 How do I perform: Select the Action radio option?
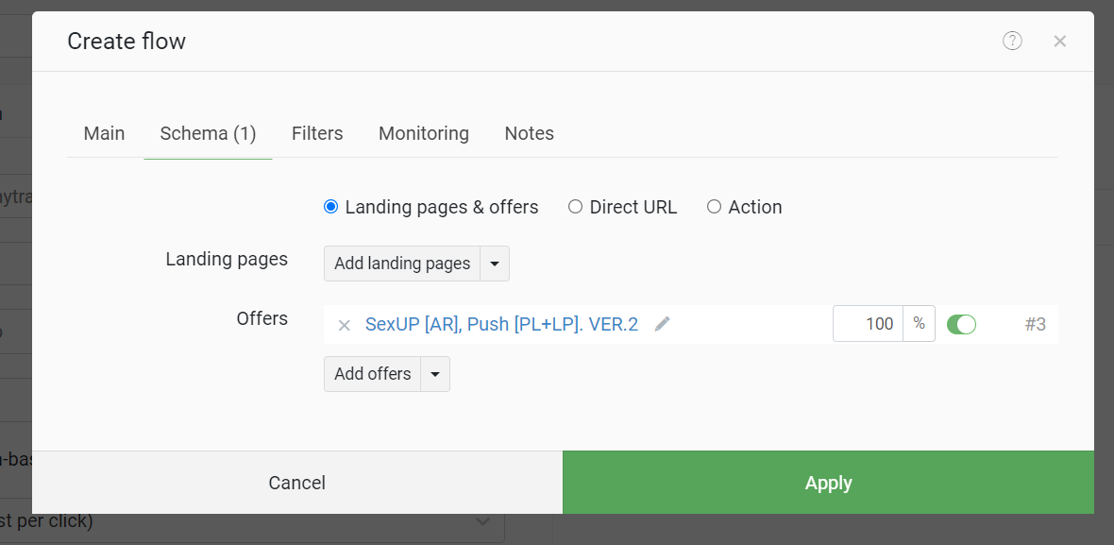click(x=714, y=207)
